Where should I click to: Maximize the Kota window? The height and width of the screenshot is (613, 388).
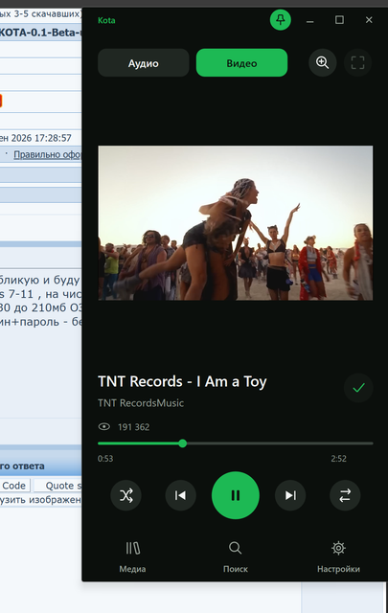coord(339,20)
